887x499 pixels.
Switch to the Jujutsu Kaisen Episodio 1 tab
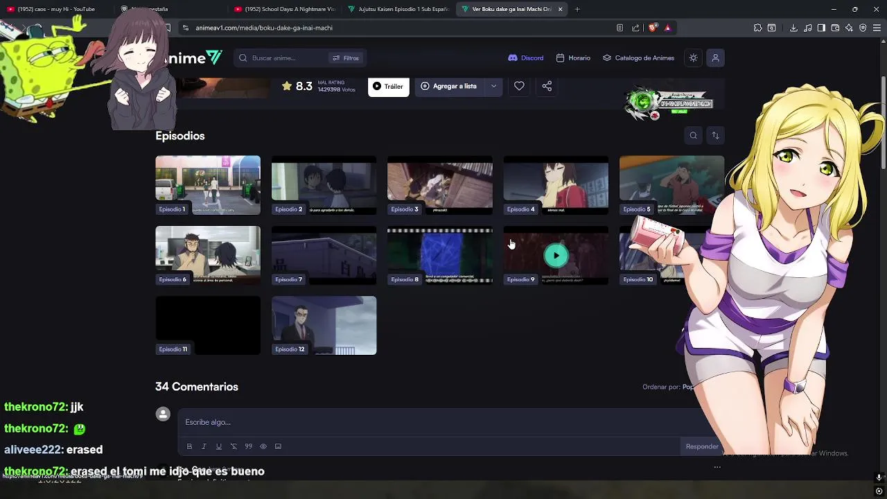click(398, 9)
